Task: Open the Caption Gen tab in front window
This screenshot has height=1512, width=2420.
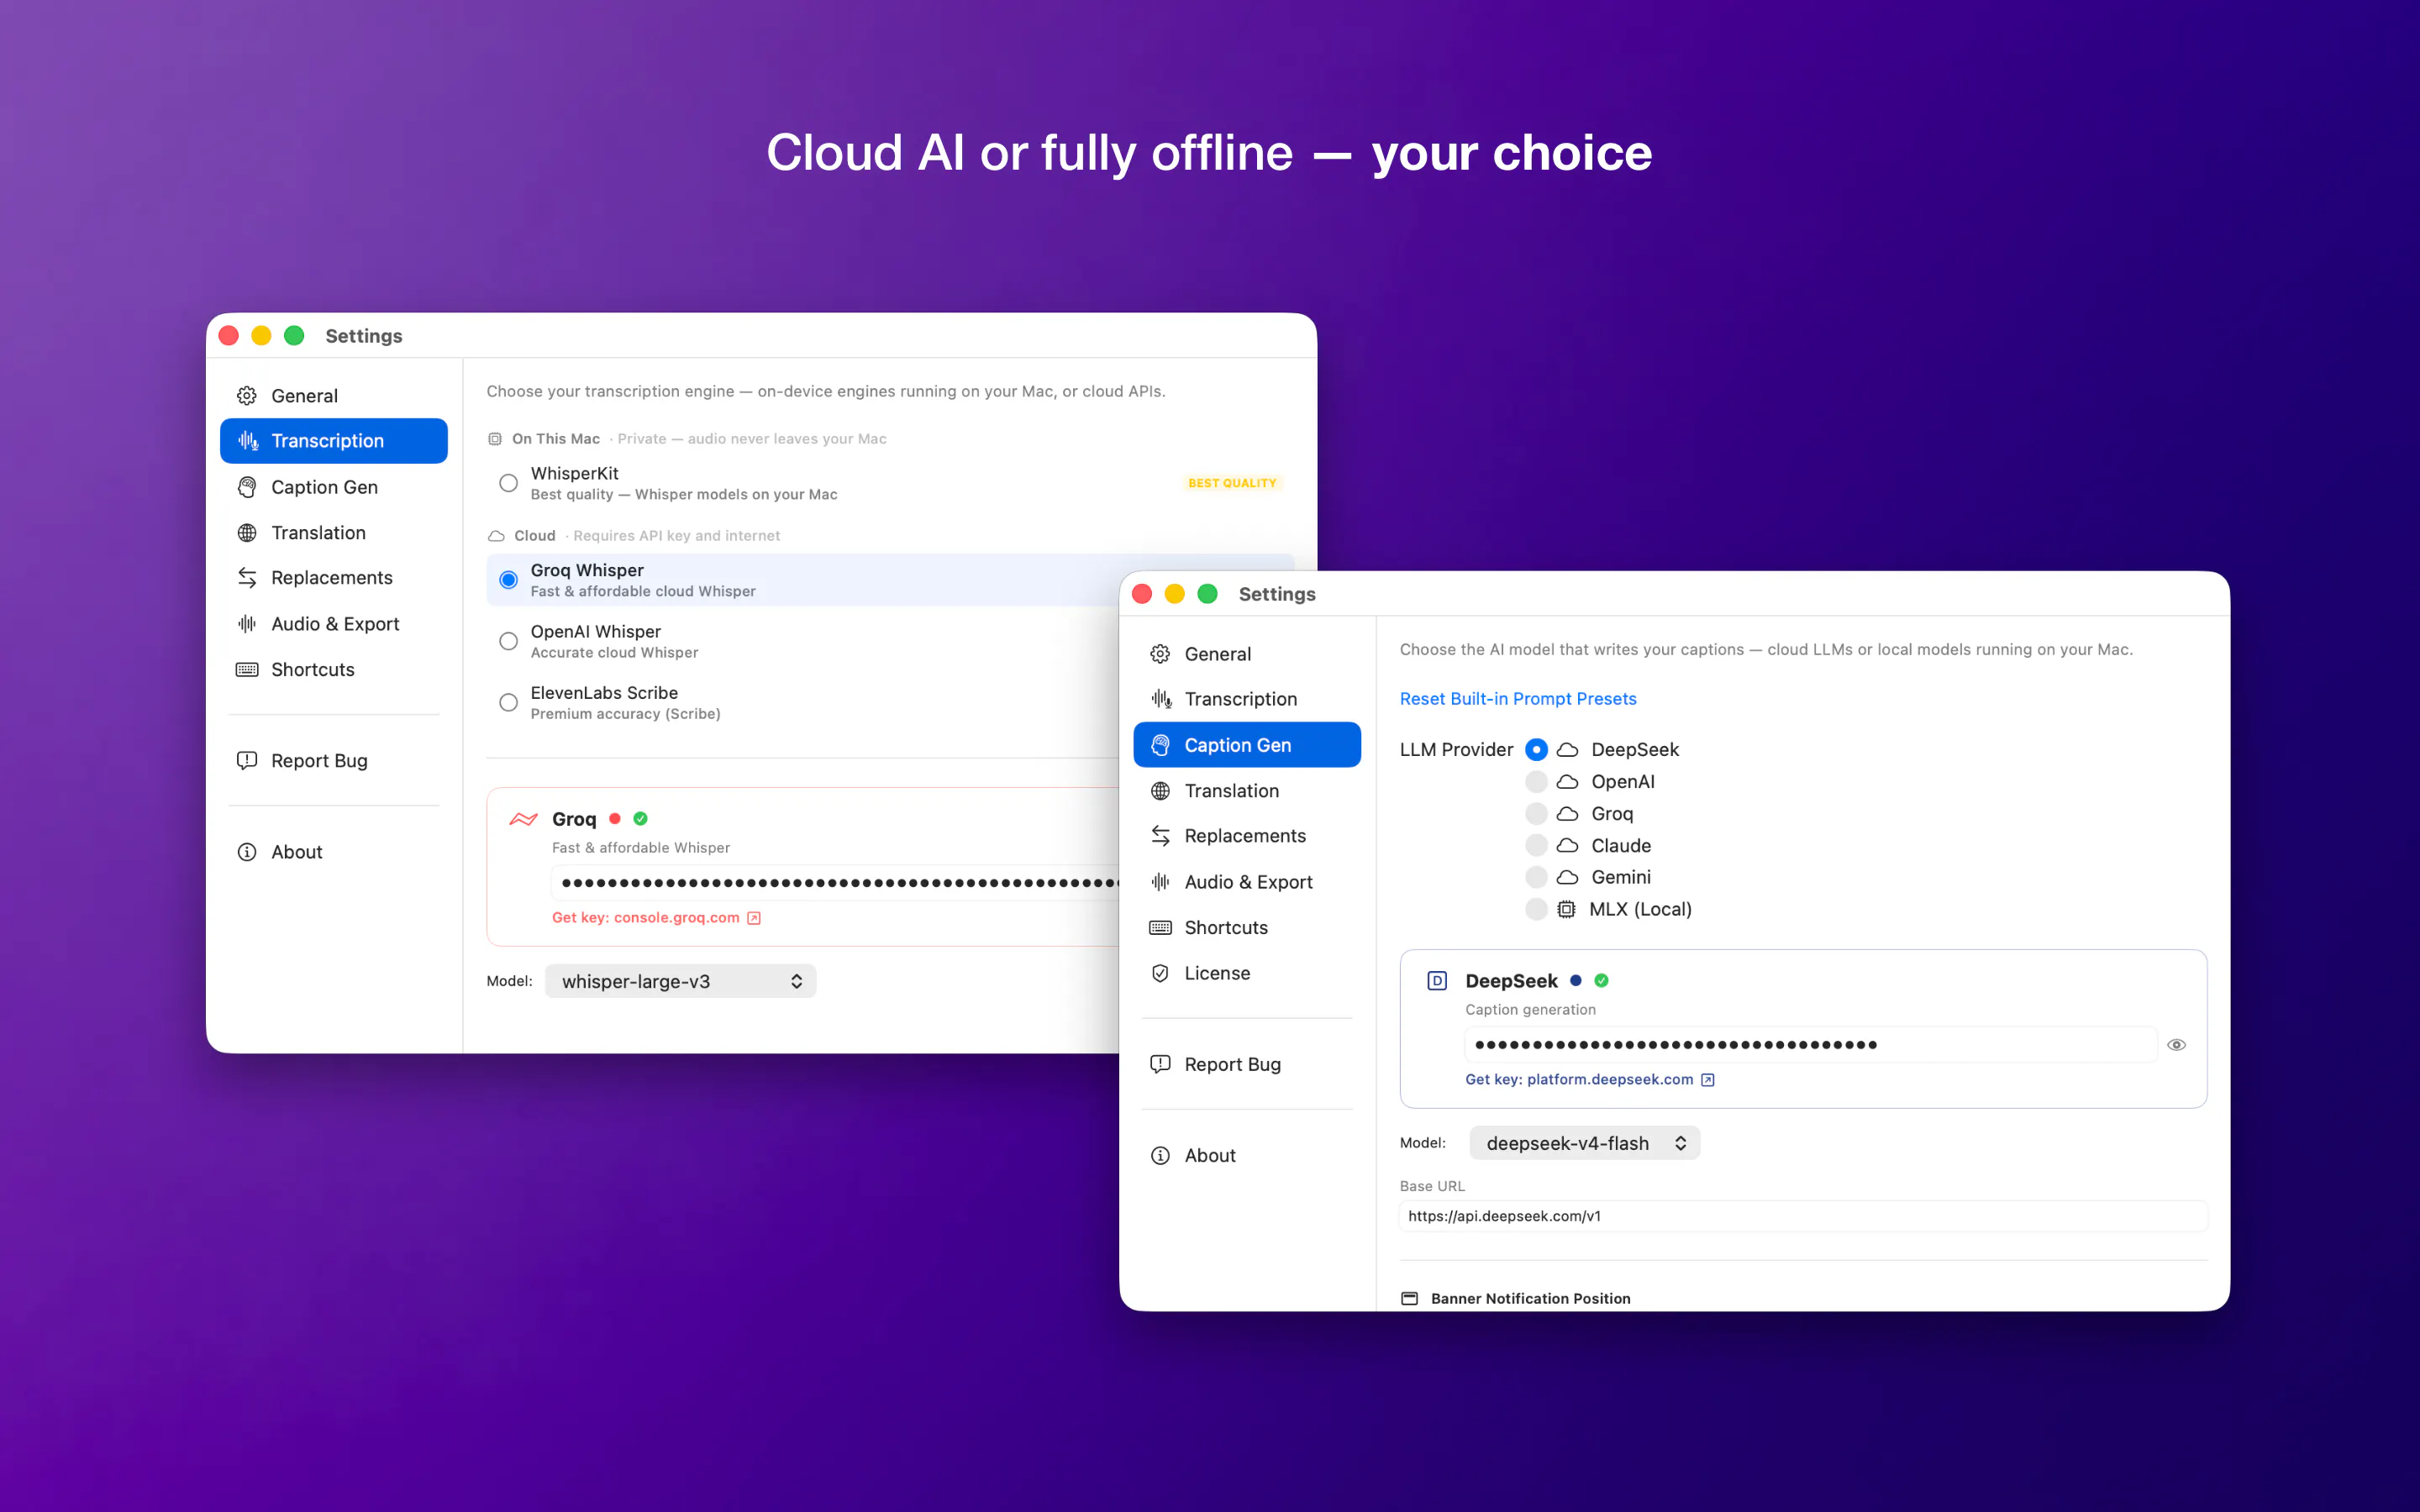Action: [x=1247, y=745]
